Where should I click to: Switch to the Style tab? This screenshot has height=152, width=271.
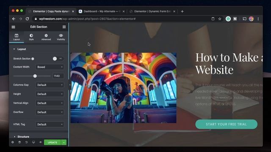[x=31, y=37]
